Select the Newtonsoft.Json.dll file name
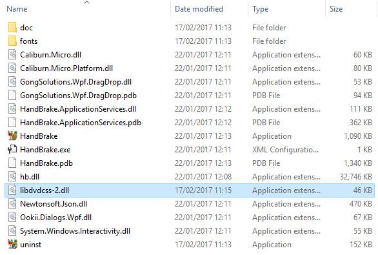 (54, 204)
